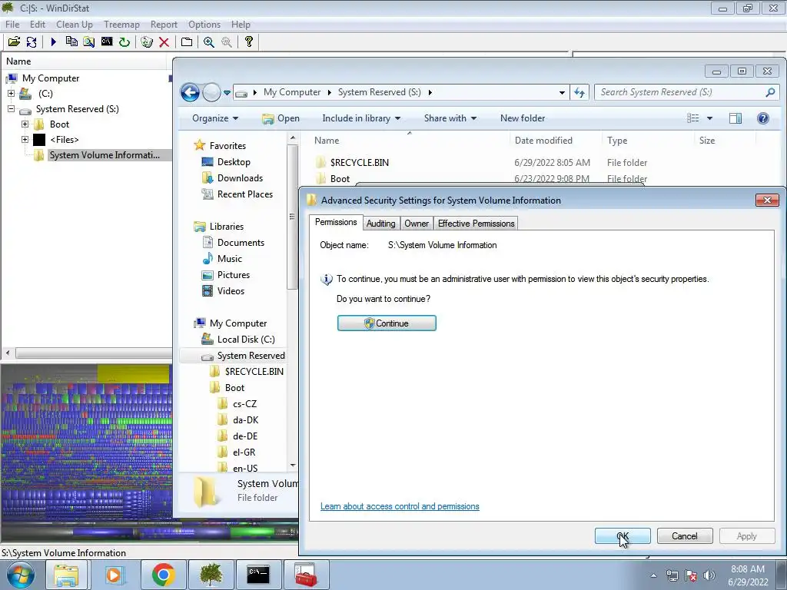
Task: Click the red X permanent delete icon
Action: pyautogui.click(x=164, y=41)
